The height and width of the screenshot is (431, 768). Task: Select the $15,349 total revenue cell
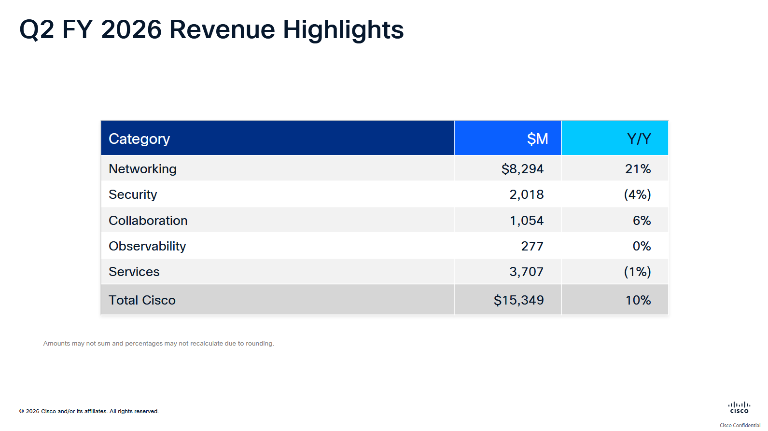(518, 300)
